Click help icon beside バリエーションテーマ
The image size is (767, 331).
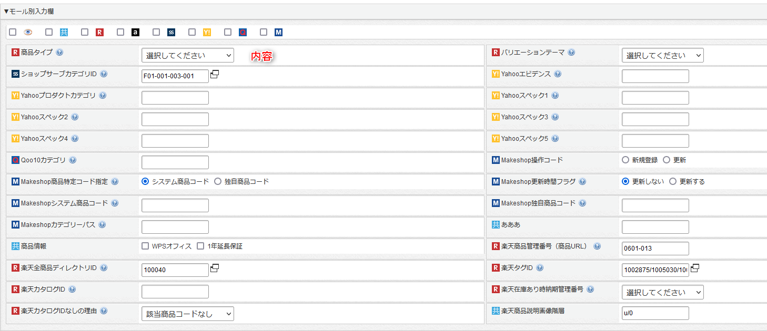coord(571,53)
